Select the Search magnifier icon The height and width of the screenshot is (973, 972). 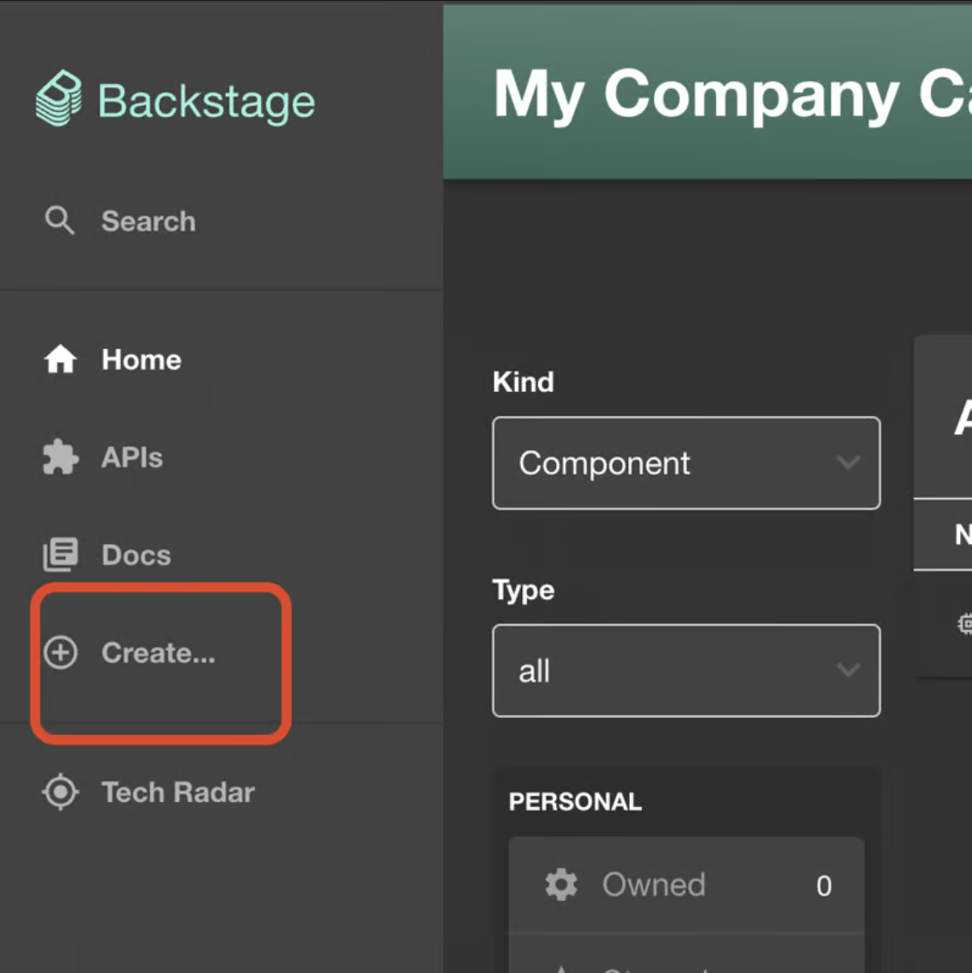pos(58,221)
